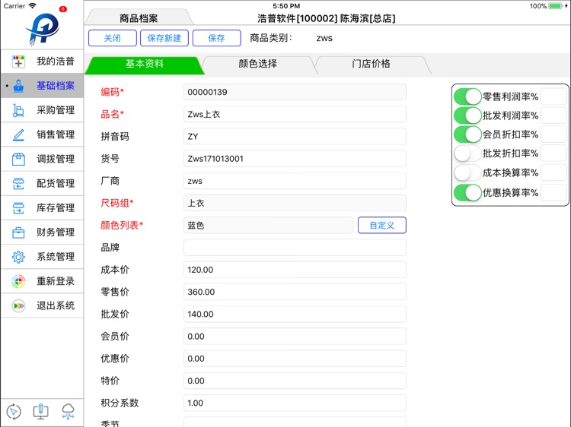Open the 颜色列表 selector showing 蓝色

[269, 226]
